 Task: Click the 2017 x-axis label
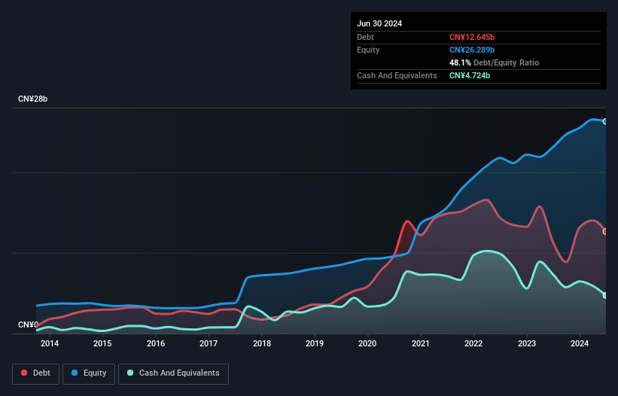[x=209, y=343]
